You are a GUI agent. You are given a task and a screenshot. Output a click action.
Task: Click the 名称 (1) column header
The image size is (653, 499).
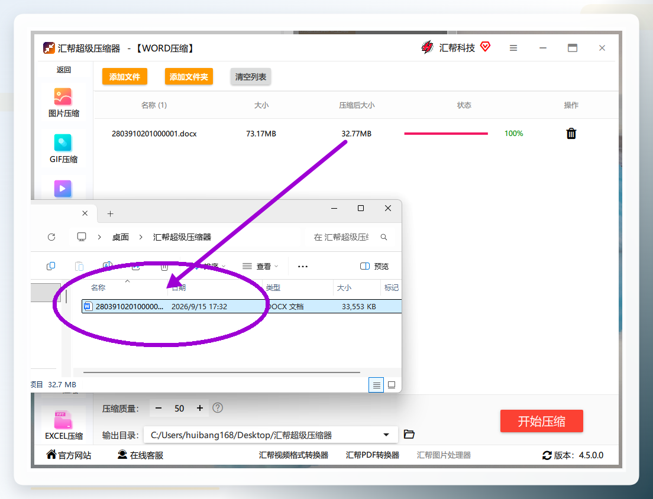coord(154,105)
